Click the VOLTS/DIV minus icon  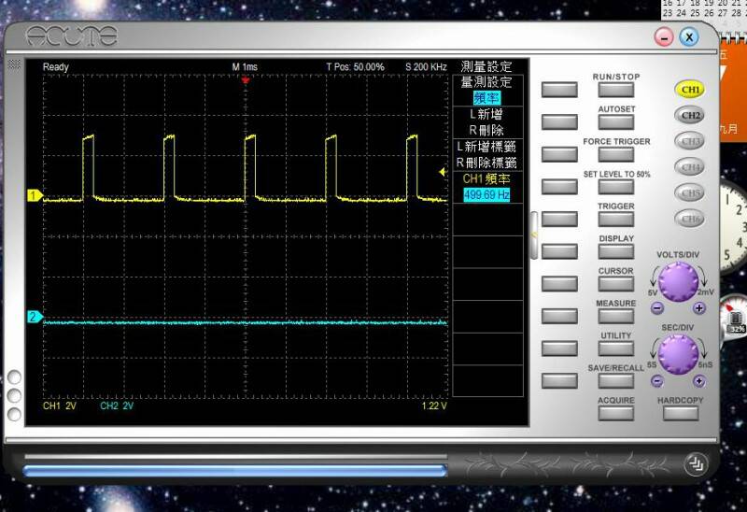point(657,307)
